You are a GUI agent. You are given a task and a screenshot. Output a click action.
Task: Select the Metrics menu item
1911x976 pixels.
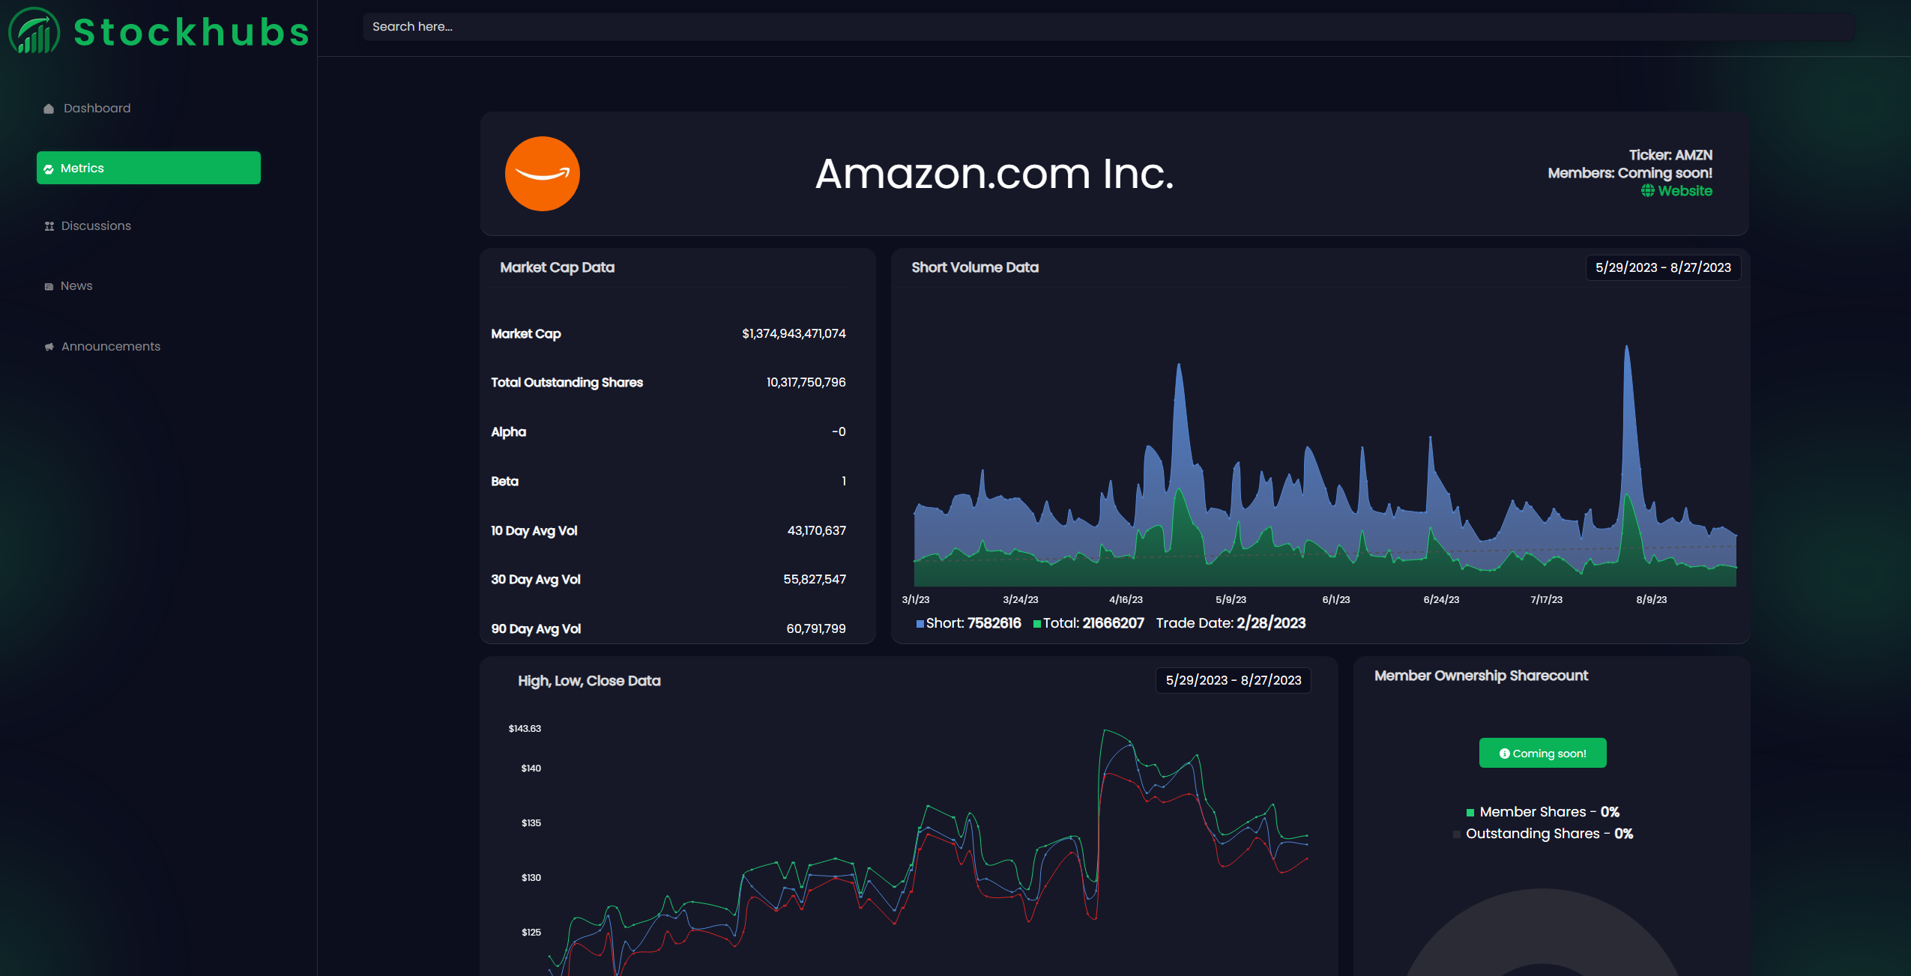coord(148,168)
